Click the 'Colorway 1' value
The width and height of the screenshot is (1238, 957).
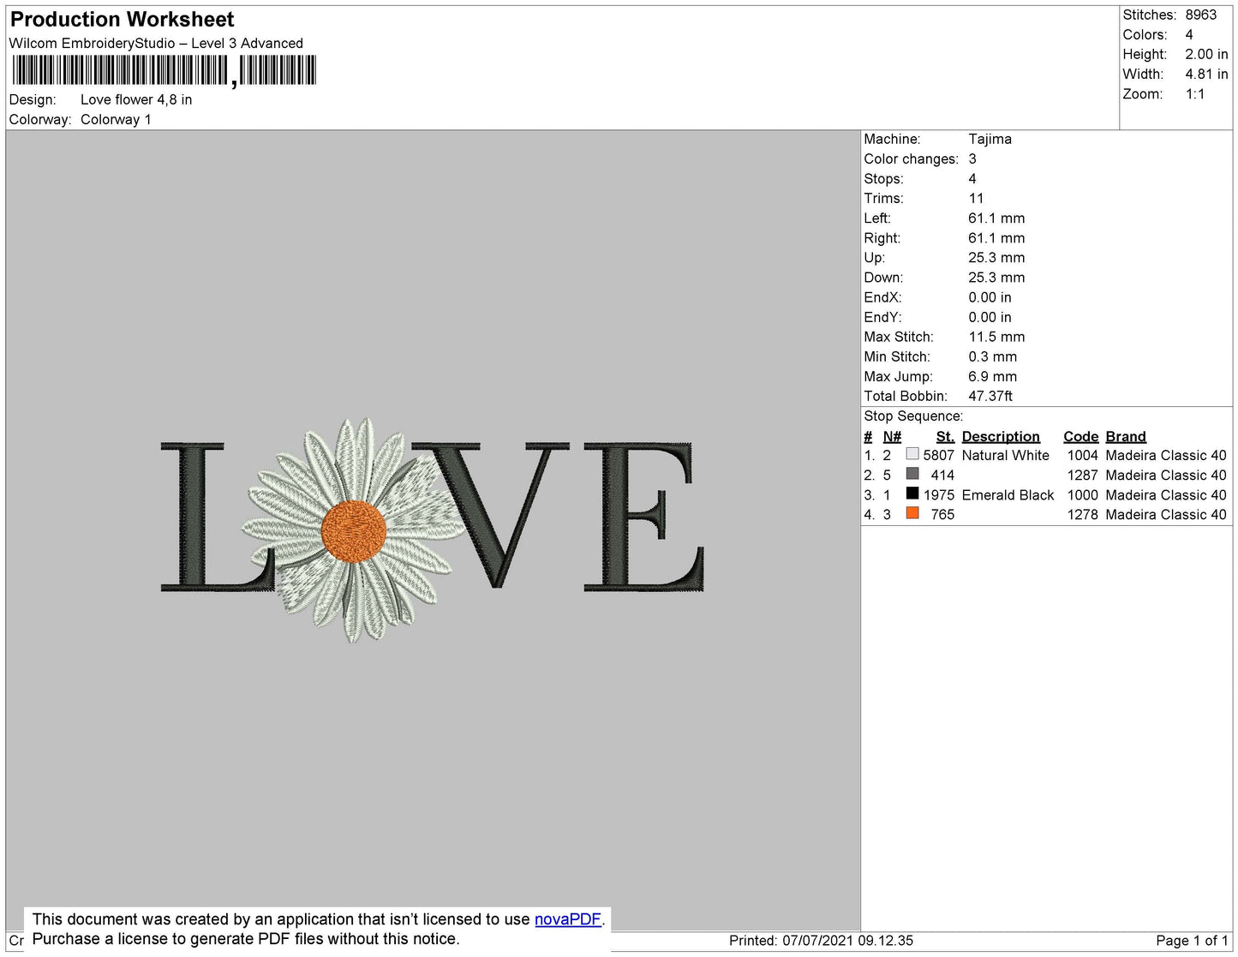(116, 119)
